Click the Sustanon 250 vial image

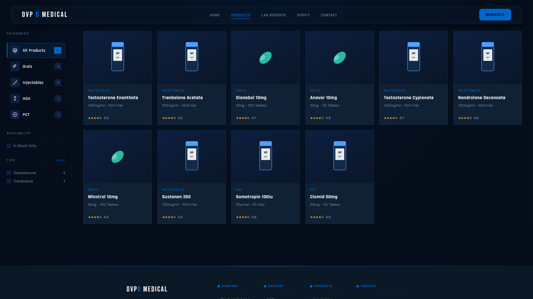(x=192, y=156)
